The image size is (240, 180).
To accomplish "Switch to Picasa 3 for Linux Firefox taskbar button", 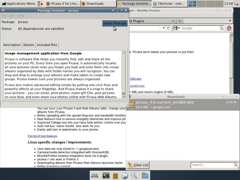I will click(63, 4).
